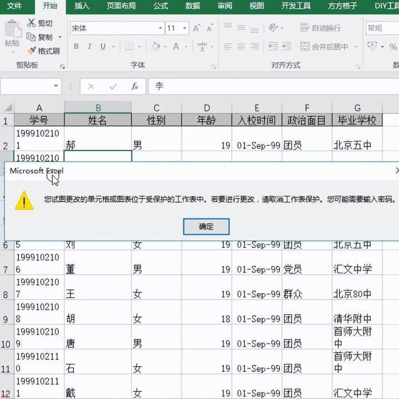This screenshot has height=399, width=399.
Task: Open the Name Box dropdown
Action: [x=56, y=86]
